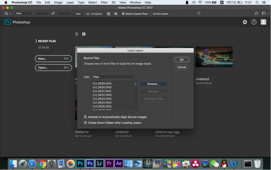The image size is (271, 170).
Task: Click the user account profile icon
Action: tap(263, 22)
